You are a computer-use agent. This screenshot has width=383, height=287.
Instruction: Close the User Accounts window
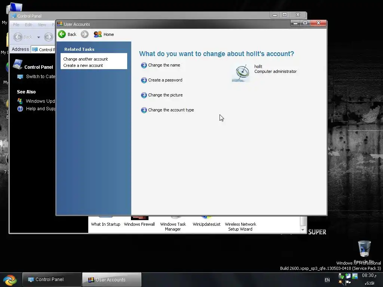point(318,23)
